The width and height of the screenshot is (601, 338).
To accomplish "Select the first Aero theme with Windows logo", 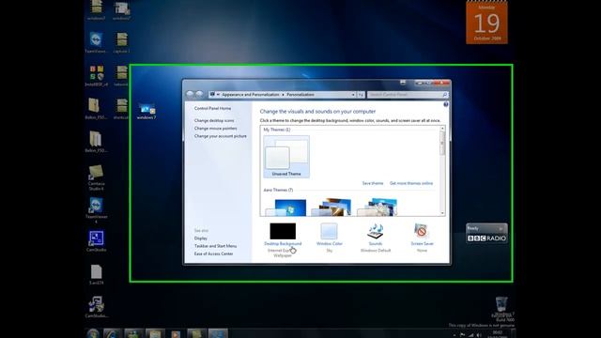I will click(x=286, y=207).
